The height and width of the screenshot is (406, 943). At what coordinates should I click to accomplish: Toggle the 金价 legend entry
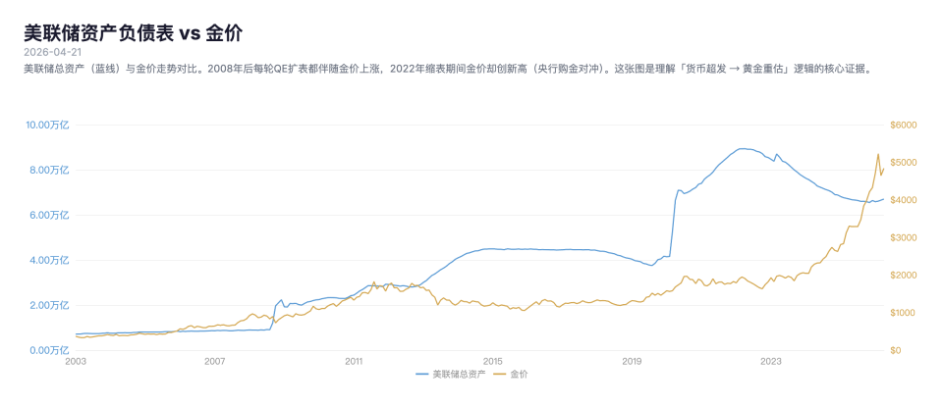click(511, 375)
